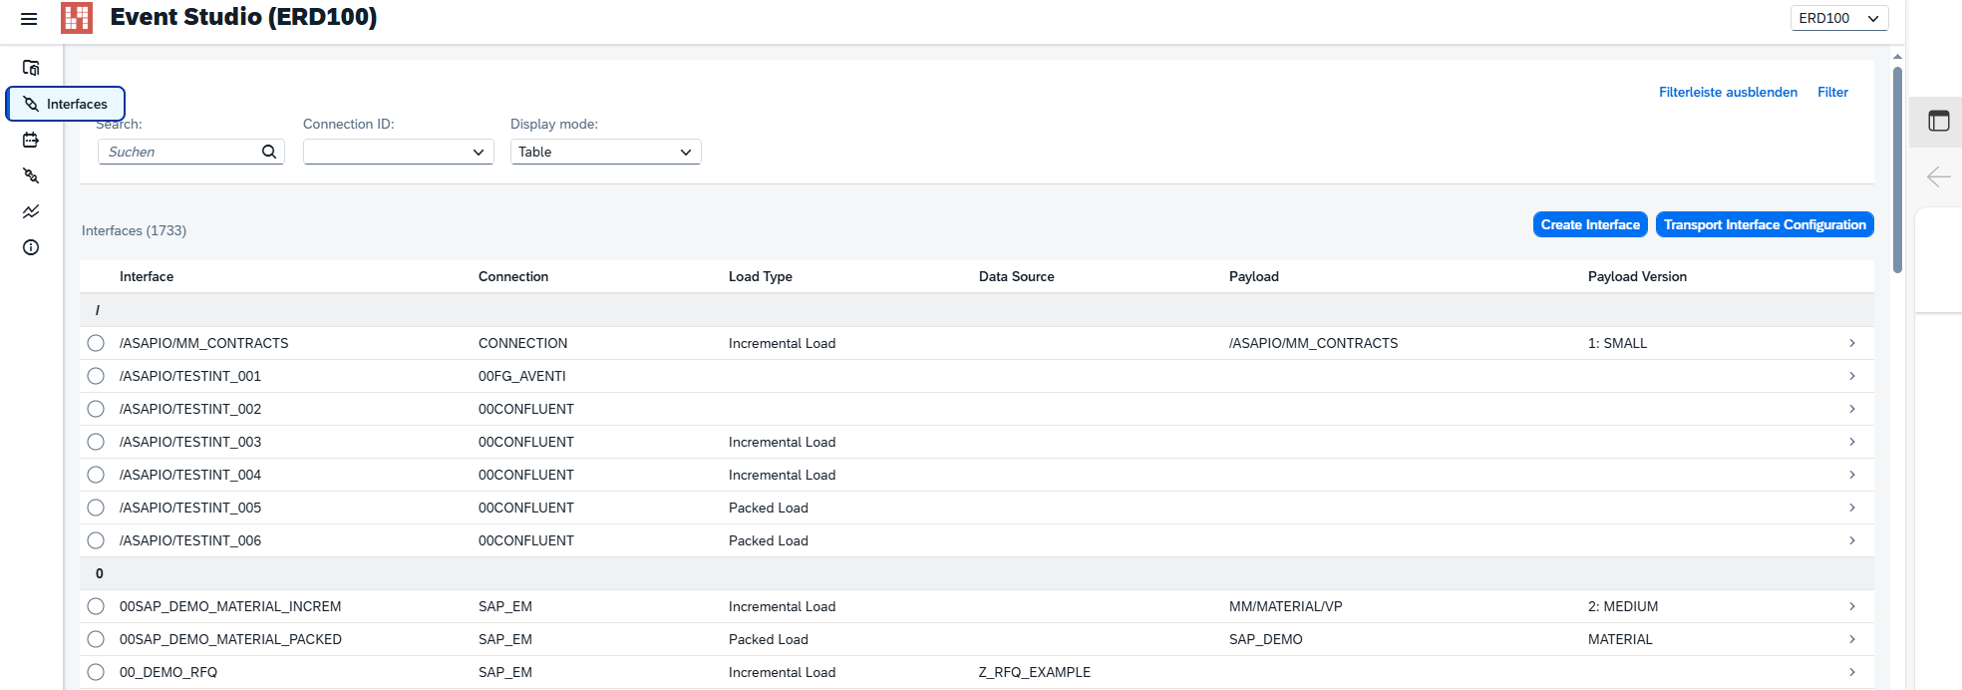Click the vertical page scrollbar
This screenshot has height=690, width=1962.
(1897, 170)
